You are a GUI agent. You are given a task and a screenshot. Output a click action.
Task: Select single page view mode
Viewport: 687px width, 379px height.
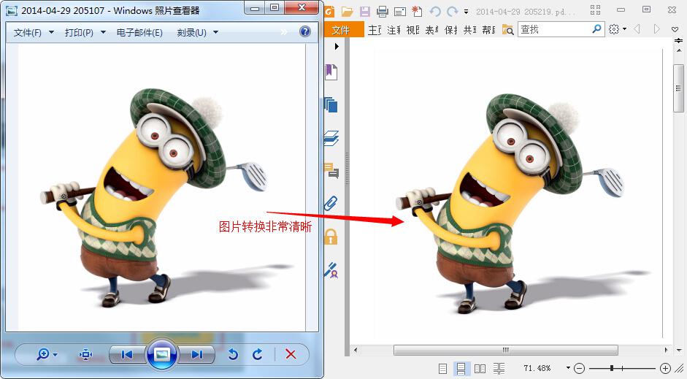click(x=443, y=369)
